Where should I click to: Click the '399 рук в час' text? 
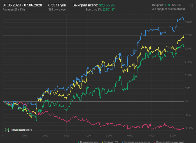[x=57, y=10]
